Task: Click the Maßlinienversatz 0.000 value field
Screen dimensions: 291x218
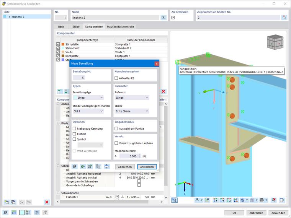Action: 129,156
